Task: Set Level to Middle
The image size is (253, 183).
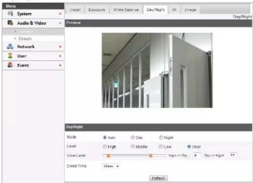Action: click(x=133, y=146)
